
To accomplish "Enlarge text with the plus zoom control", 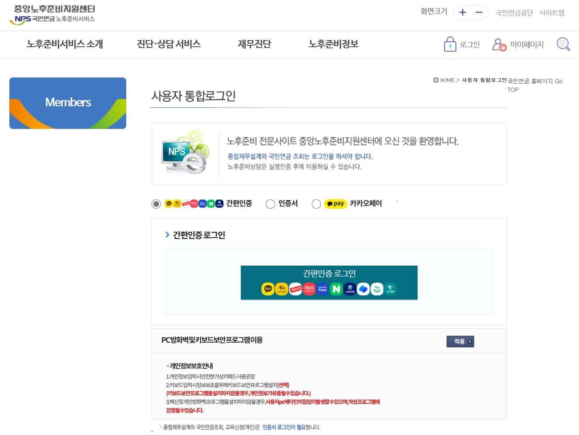I will point(462,12).
